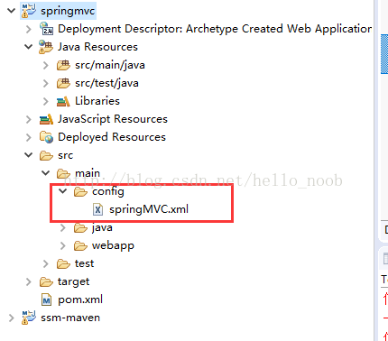The width and height of the screenshot is (388, 341).
Task: Click the config folder icon
Action: 80,192
